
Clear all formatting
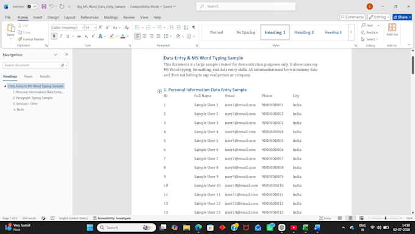click(127, 27)
